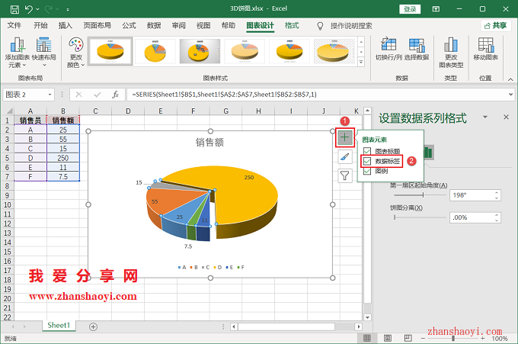Switch to the 数据 tab
The image size is (518, 344).
pyautogui.click(x=154, y=25)
